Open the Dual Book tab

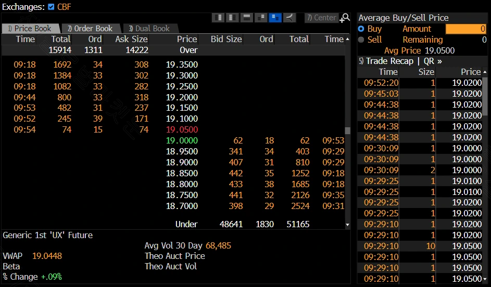[x=149, y=29]
